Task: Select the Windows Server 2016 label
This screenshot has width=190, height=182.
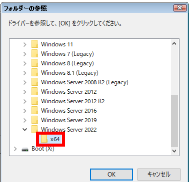Action: click(x=69, y=111)
